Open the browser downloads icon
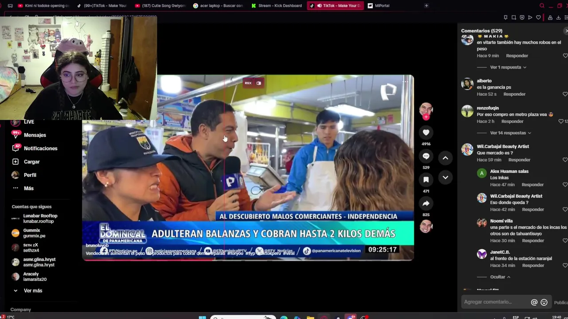Screen dimensions: 568x319 click(x=558, y=18)
